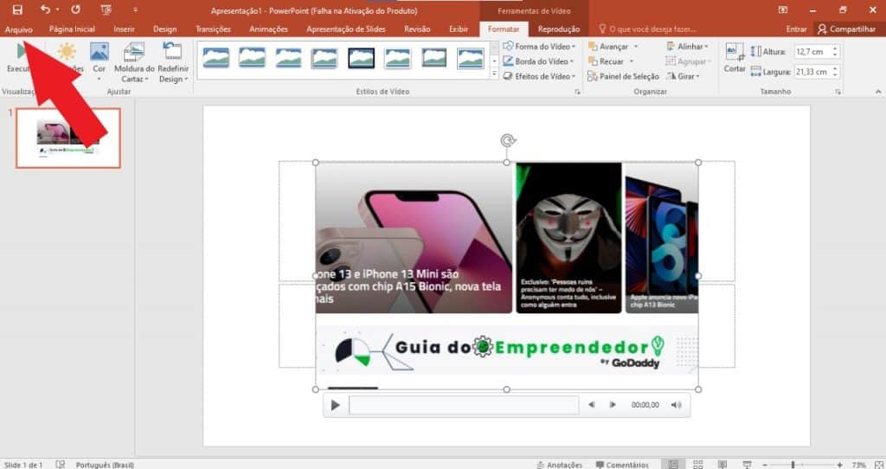The height and width of the screenshot is (469, 886).
Task: Switch to Revisão tab
Action: 417,29
